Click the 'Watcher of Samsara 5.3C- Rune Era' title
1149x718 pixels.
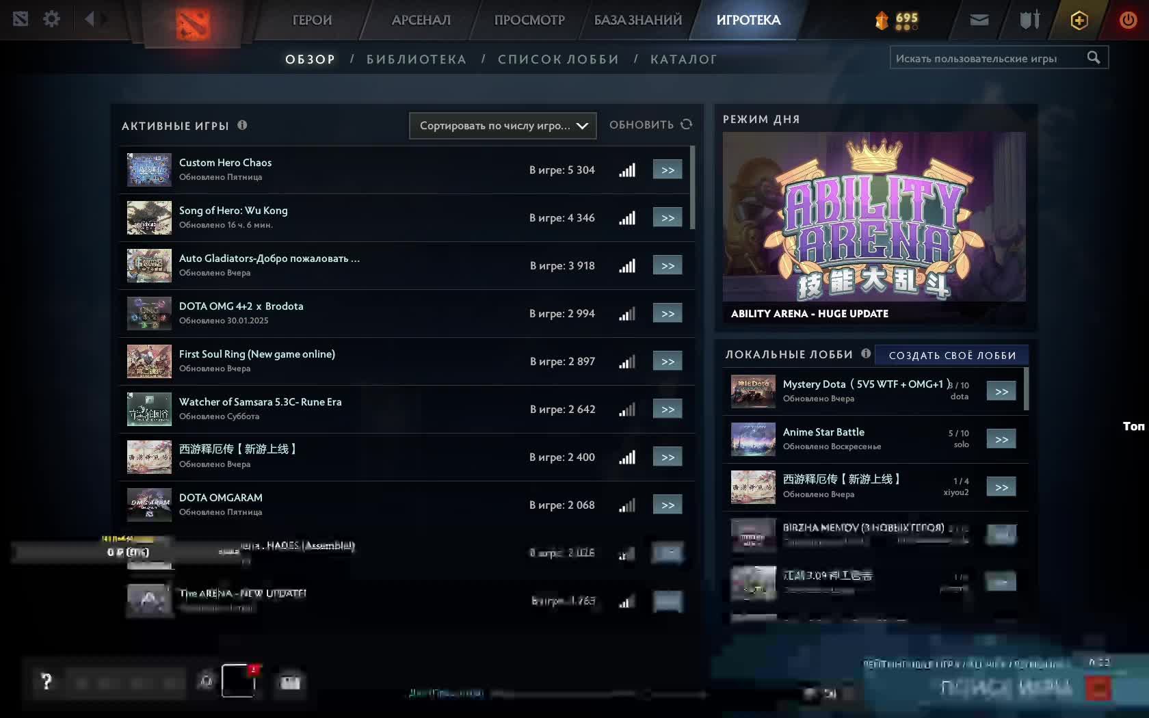[x=260, y=402]
